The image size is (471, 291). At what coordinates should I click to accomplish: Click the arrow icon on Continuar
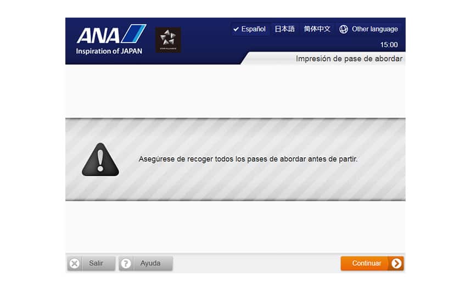pyautogui.click(x=396, y=264)
